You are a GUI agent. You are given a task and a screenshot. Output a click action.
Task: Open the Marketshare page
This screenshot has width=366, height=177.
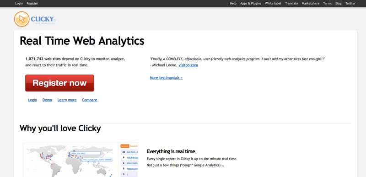click(x=311, y=4)
